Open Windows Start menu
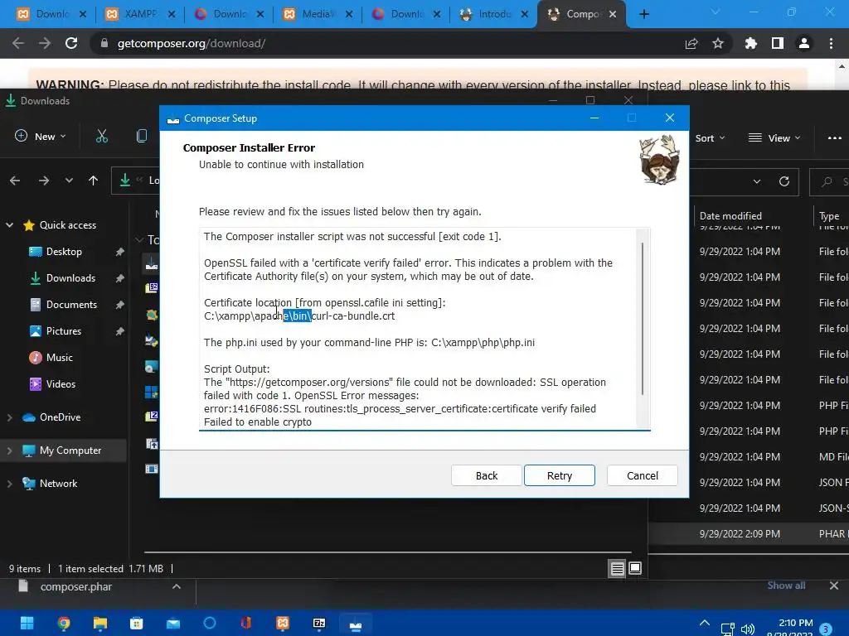 pos(27,623)
